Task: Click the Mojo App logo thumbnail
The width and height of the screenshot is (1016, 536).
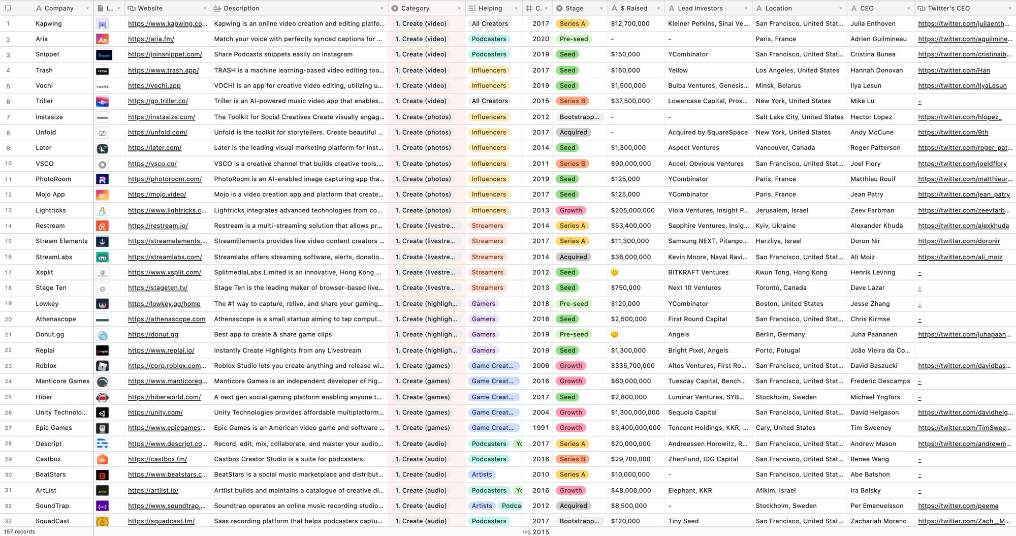Action: tap(103, 195)
